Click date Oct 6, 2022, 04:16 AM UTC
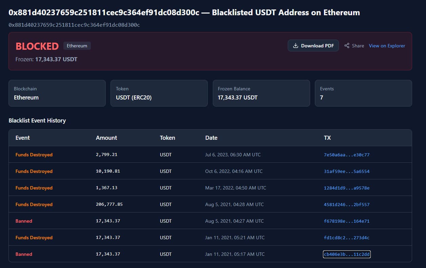The width and height of the screenshot is (426, 268). click(x=234, y=171)
